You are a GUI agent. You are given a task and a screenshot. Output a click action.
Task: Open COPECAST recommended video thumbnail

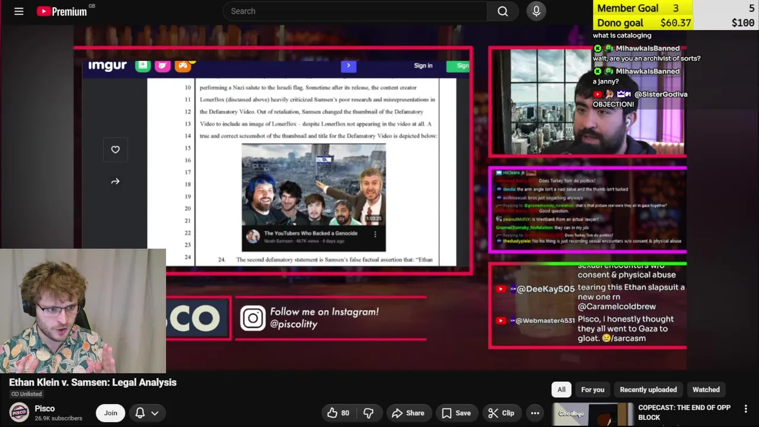coord(592,415)
